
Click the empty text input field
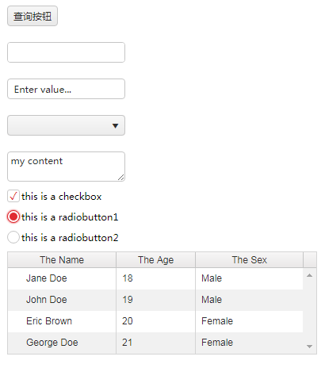[x=66, y=52]
